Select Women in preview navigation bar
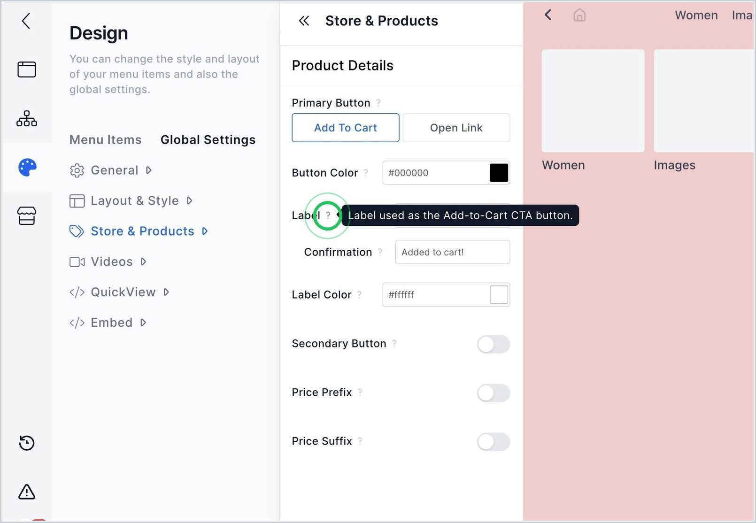This screenshot has height=523, width=756. [x=696, y=15]
